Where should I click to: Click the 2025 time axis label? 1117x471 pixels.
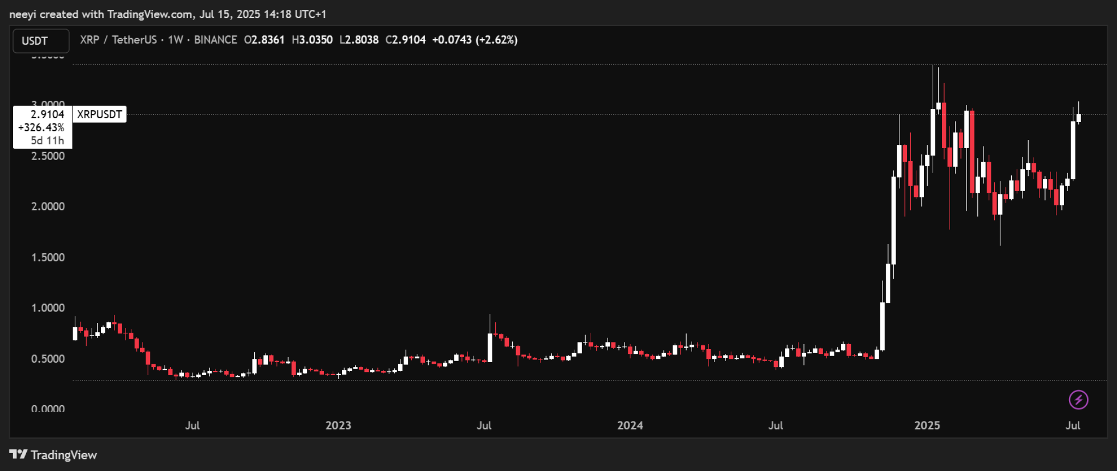click(927, 425)
